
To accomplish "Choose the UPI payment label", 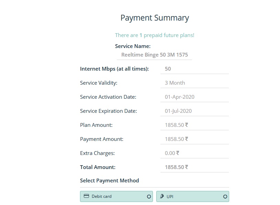I will pos(170,197).
